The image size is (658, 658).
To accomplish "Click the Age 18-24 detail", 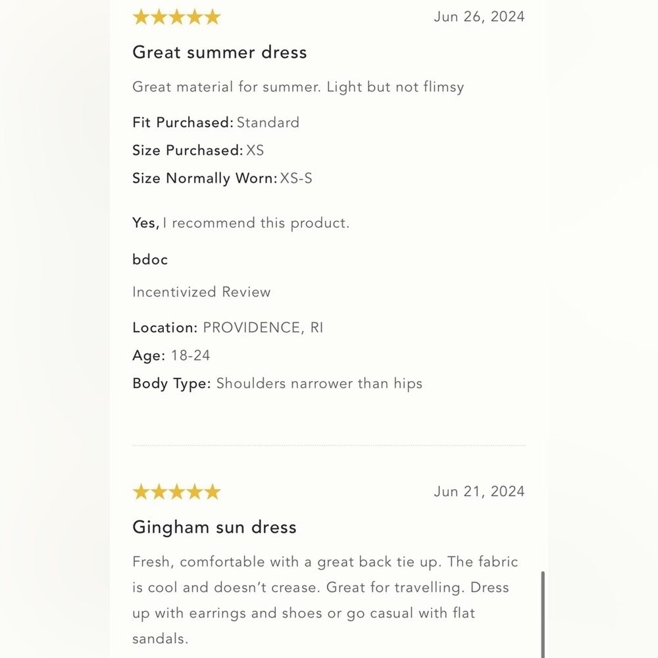I will 171,355.
